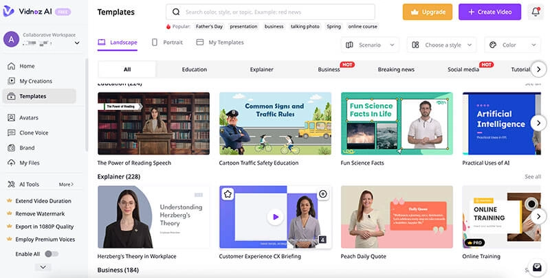Select the Breaking news category tab
The width and height of the screenshot is (550, 278).
(396, 69)
